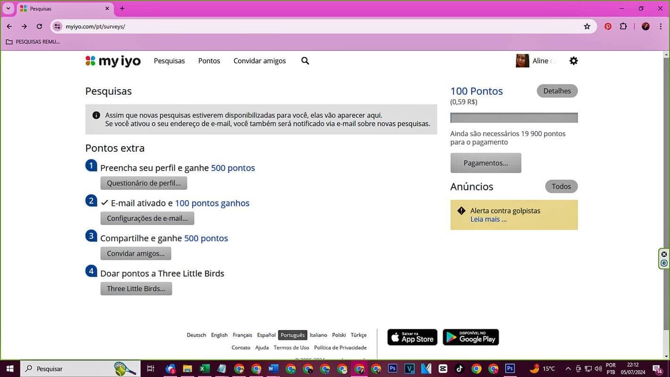Screen dimensions: 670x377
Task: Reload the page with the refresh icon
Action: click(x=40, y=26)
